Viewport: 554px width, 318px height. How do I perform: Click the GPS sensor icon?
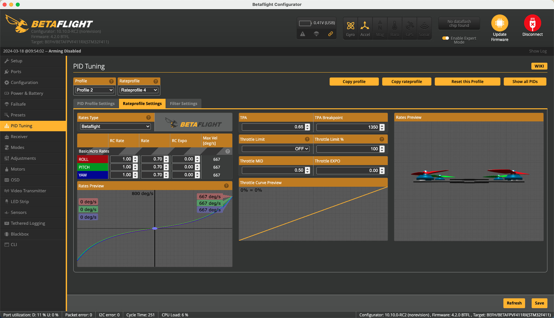409,28
